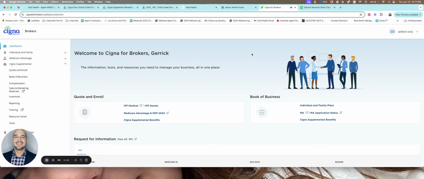Open the Chrome profile avatar
The image size is (424, 179).
pos(390,15)
